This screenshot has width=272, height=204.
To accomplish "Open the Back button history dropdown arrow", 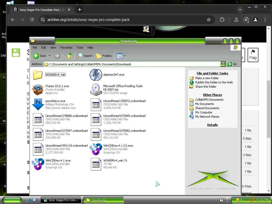I will click(49, 56).
